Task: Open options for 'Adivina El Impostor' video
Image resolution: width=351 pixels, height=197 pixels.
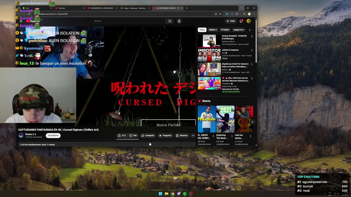Action: click(x=252, y=50)
